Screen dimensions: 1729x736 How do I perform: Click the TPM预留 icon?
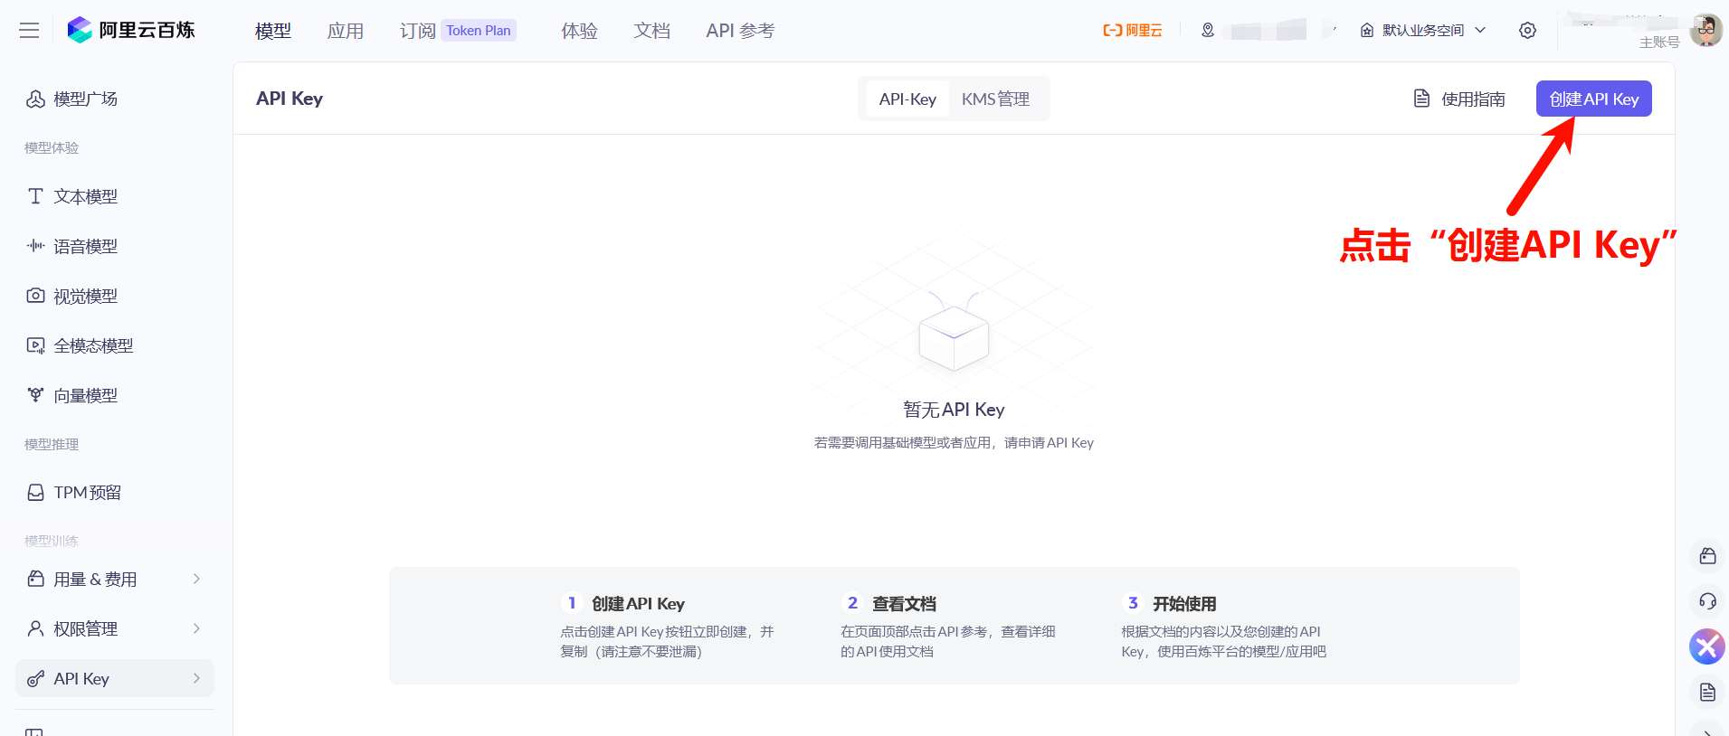pos(35,493)
